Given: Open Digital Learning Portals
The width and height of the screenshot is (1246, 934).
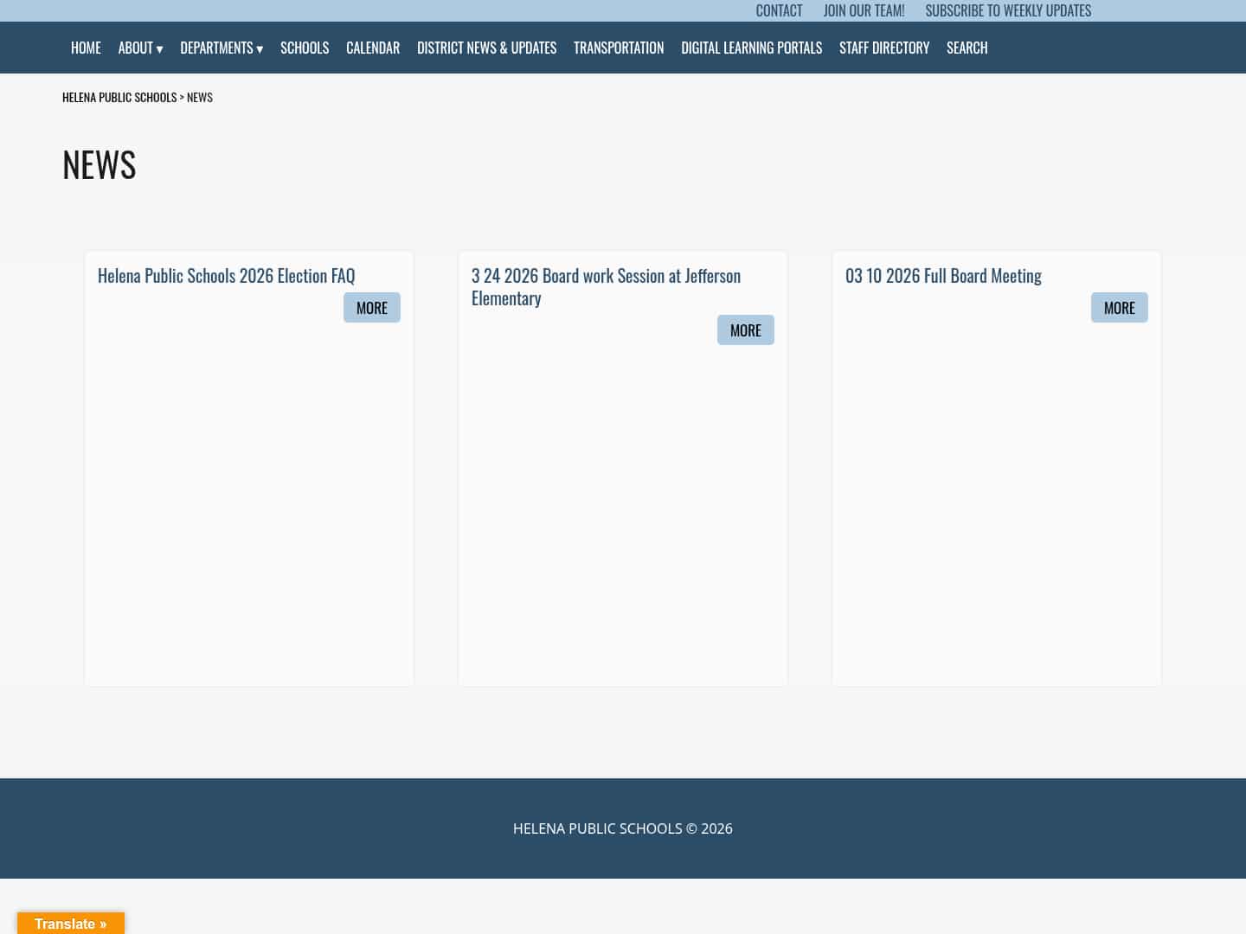Looking at the screenshot, I should point(751,48).
